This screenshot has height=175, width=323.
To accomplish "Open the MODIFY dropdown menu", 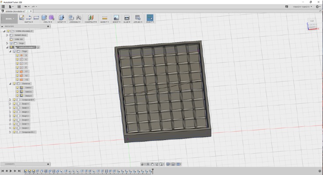I will pyautogui.click(x=61, y=22).
